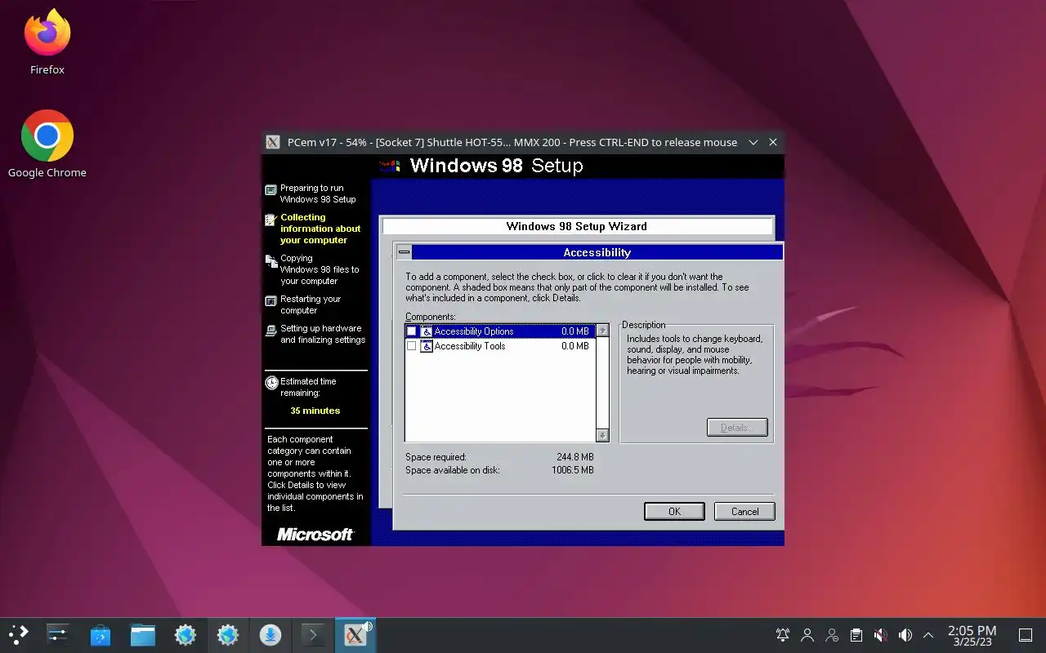Click the second globe gear taskbar icon
Image resolution: width=1046 pixels, height=653 pixels.
[x=228, y=635]
